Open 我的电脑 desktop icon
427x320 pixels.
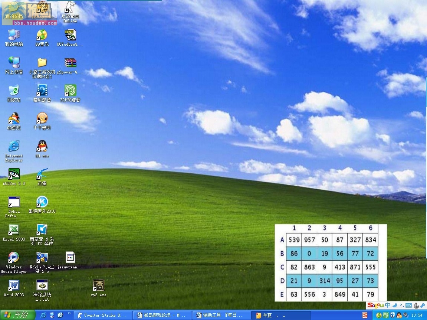[x=14, y=38]
